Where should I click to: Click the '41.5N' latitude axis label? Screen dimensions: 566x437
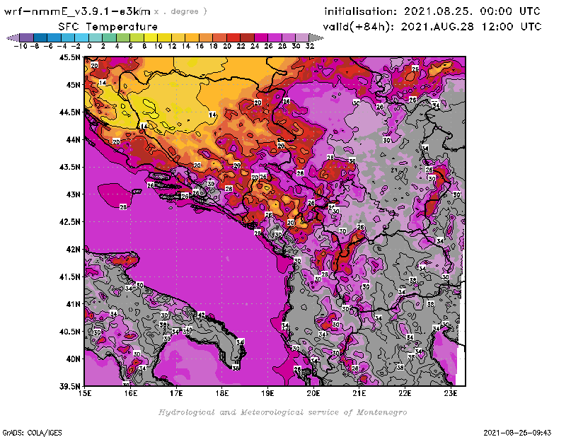point(69,276)
